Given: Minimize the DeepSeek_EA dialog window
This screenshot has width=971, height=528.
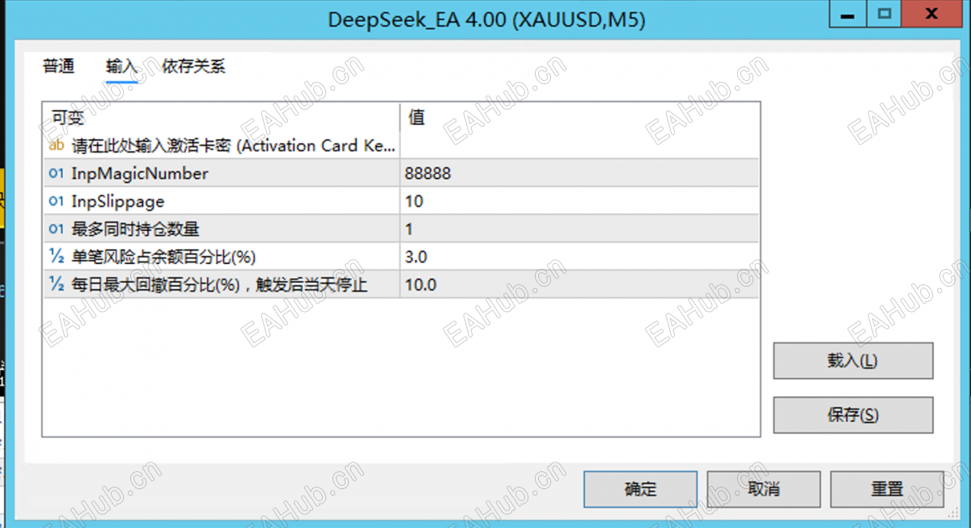Looking at the screenshot, I should [850, 13].
